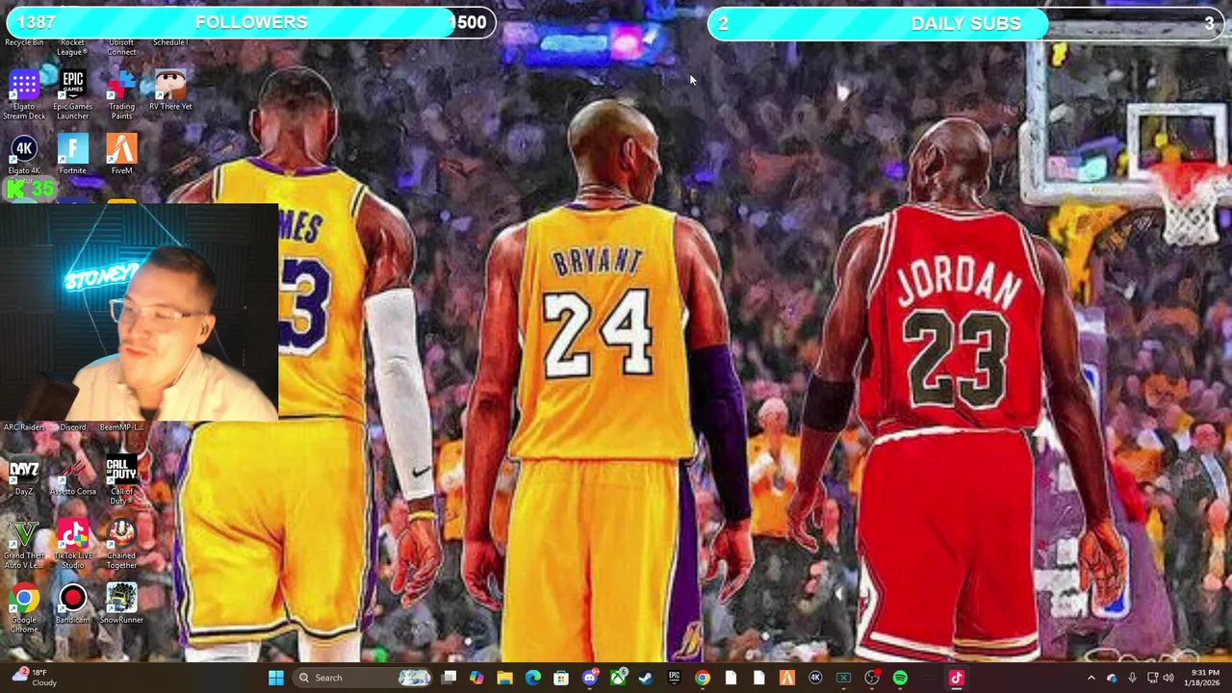Open the volume control in the system tray
The height and width of the screenshot is (693, 1232).
[1169, 678]
